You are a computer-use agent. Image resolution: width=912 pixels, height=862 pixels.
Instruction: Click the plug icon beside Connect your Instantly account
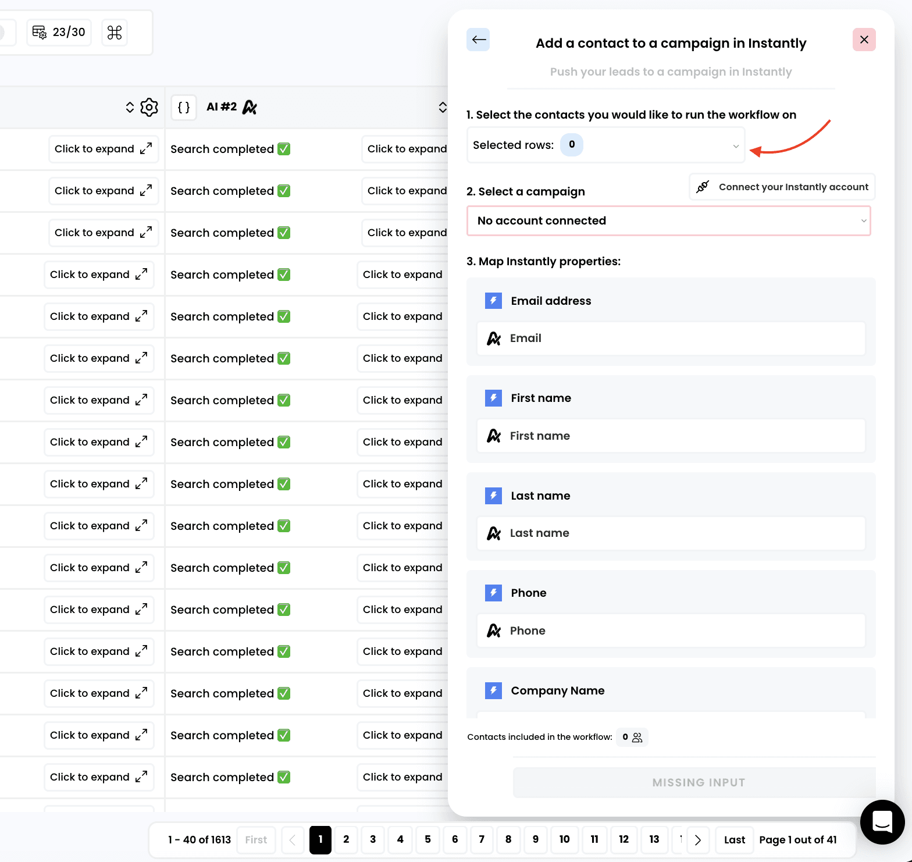point(703,187)
